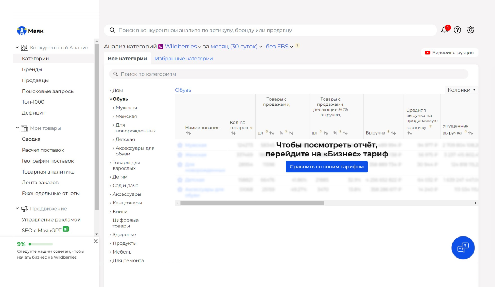Click the Видеоинструкция YouTube button
The width and height of the screenshot is (495, 287).
[450, 53]
